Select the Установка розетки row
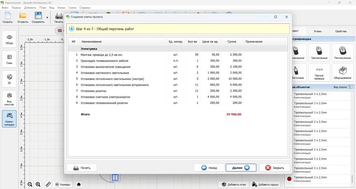 coord(93,91)
